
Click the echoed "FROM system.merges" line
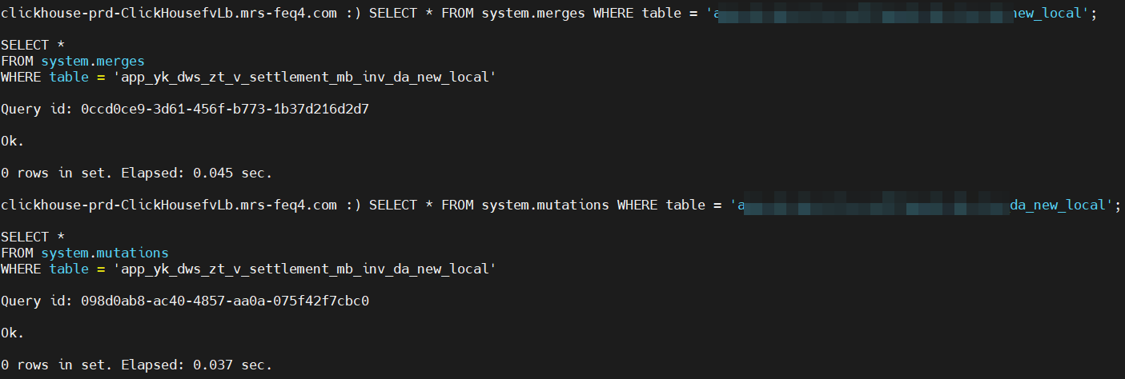coord(72,61)
